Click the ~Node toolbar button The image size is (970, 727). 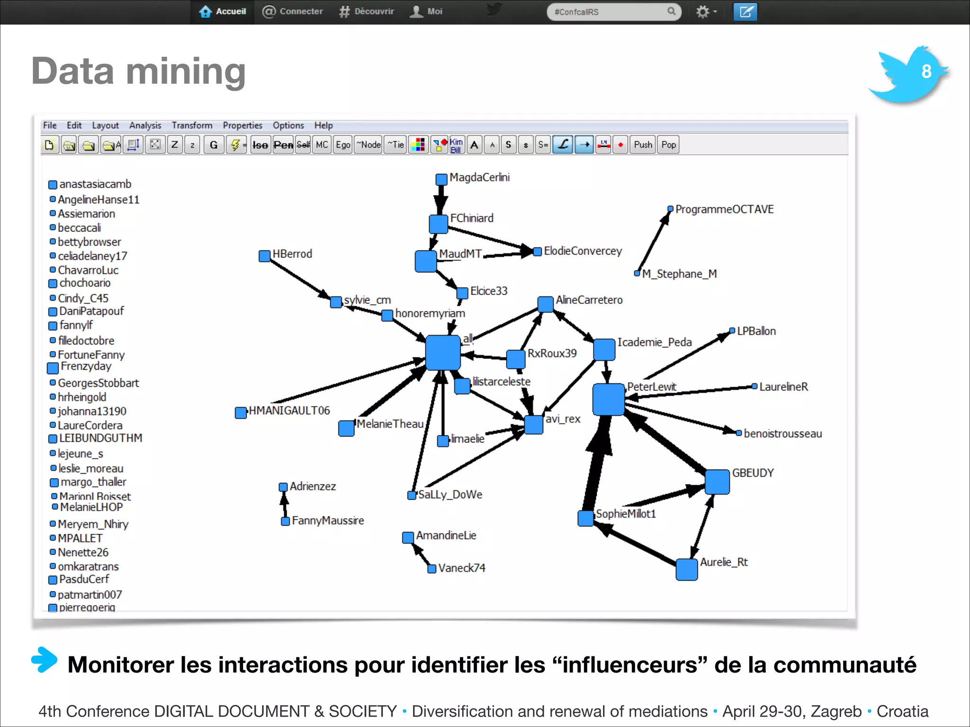368,145
